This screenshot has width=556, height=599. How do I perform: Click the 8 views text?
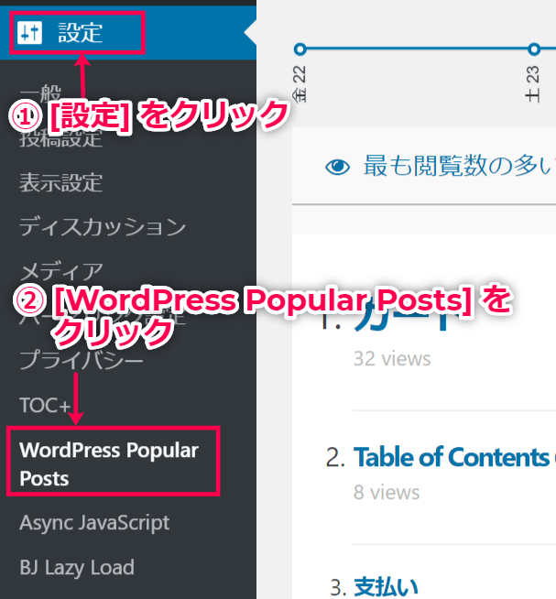[x=387, y=492]
